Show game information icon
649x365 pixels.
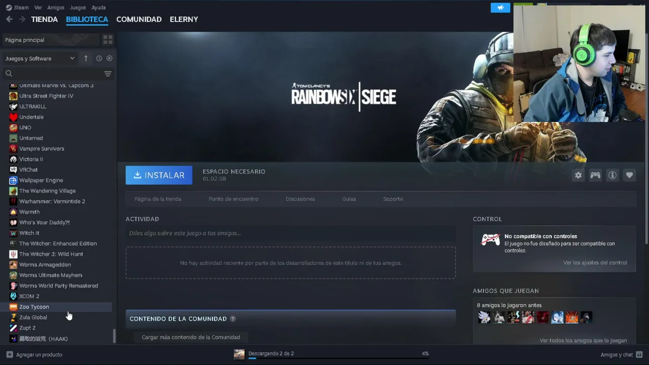point(612,175)
